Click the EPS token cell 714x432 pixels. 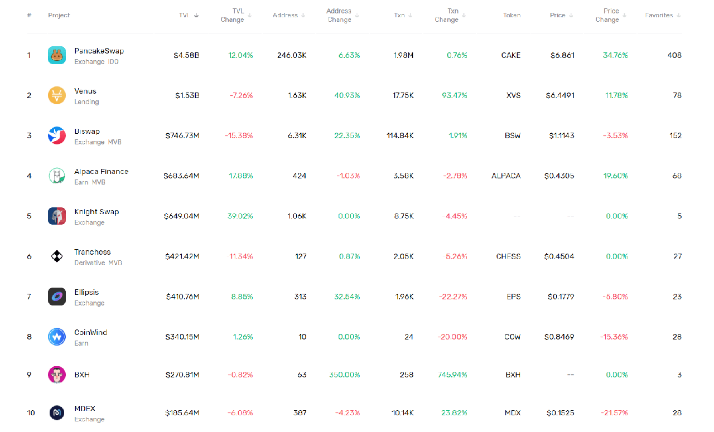coord(514,297)
